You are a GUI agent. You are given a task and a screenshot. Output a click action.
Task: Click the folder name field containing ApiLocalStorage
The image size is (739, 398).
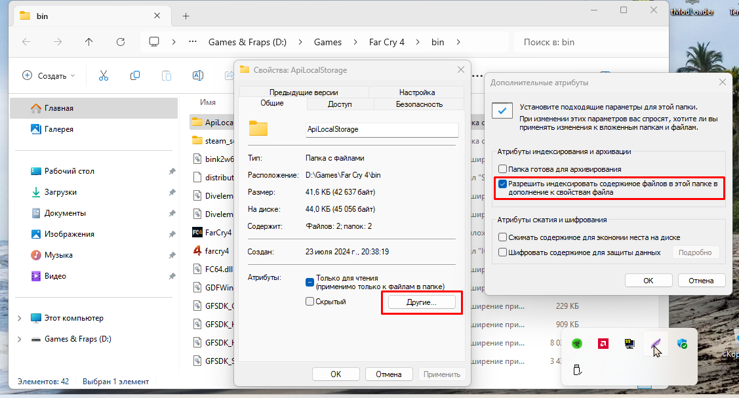382,130
